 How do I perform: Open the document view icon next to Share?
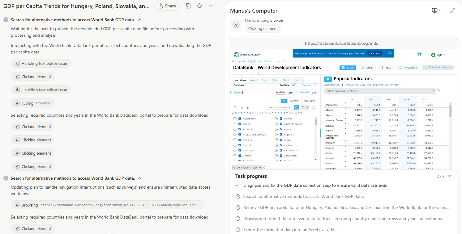pyautogui.click(x=188, y=6)
